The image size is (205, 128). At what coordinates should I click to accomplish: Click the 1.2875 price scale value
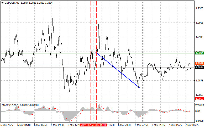pyautogui.click(x=199, y=80)
